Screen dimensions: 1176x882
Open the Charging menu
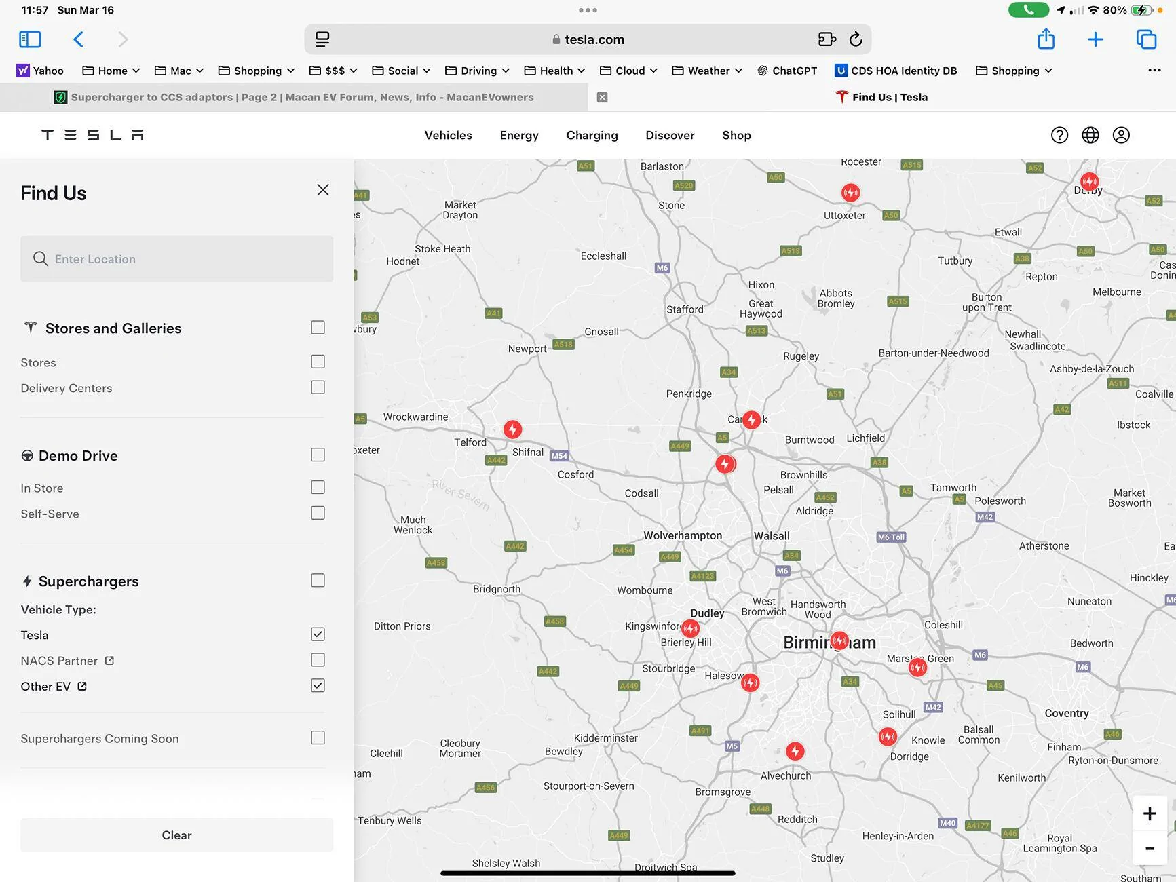click(x=592, y=135)
